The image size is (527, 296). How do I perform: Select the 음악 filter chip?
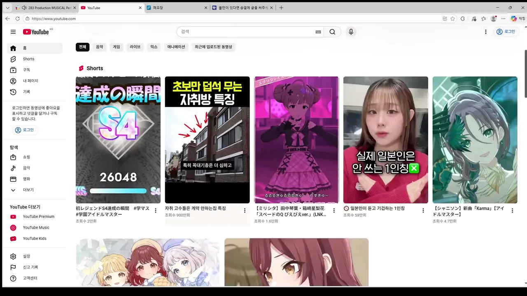point(100,47)
